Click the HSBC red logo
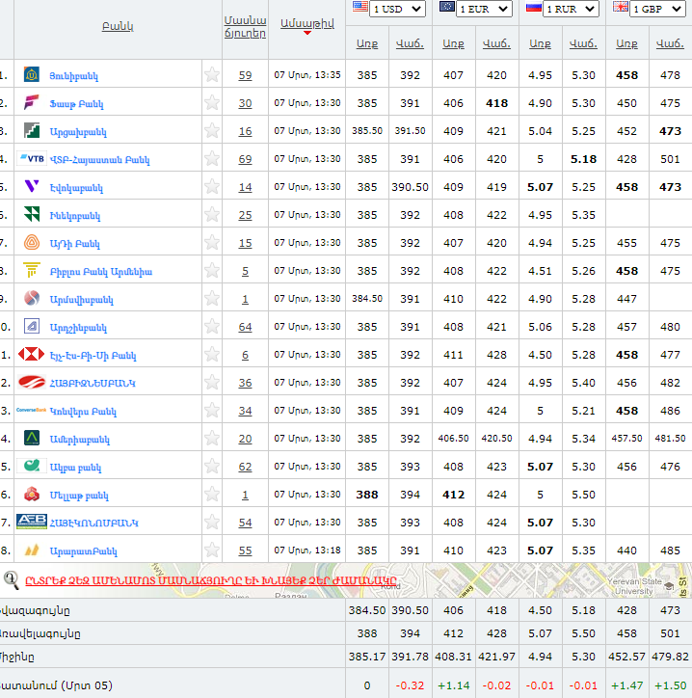 pos(31,355)
